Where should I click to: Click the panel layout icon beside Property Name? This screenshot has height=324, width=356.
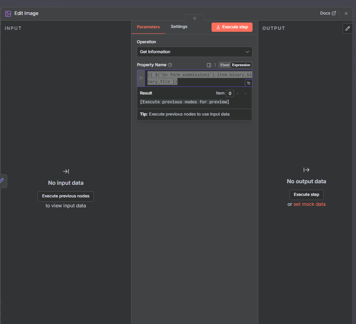(209, 65)
